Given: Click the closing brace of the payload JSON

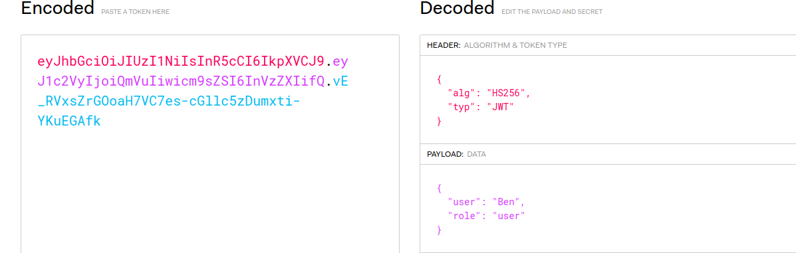Looking at the screenshot, I should (440, 230).
